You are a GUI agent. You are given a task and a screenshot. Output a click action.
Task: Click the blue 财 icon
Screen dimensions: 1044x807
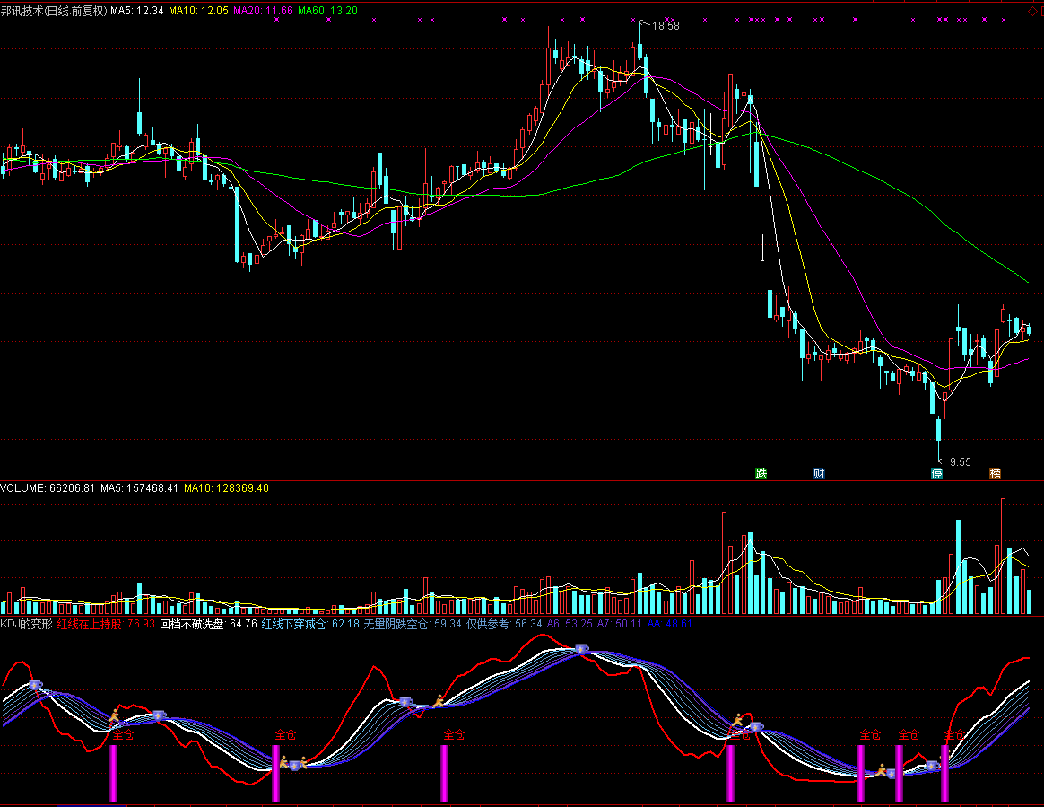click(819, 473)
